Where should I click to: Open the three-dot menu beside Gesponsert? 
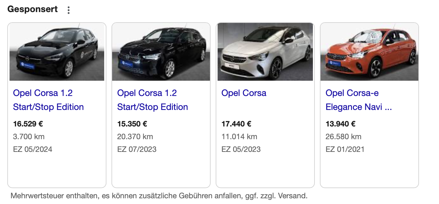68,10
